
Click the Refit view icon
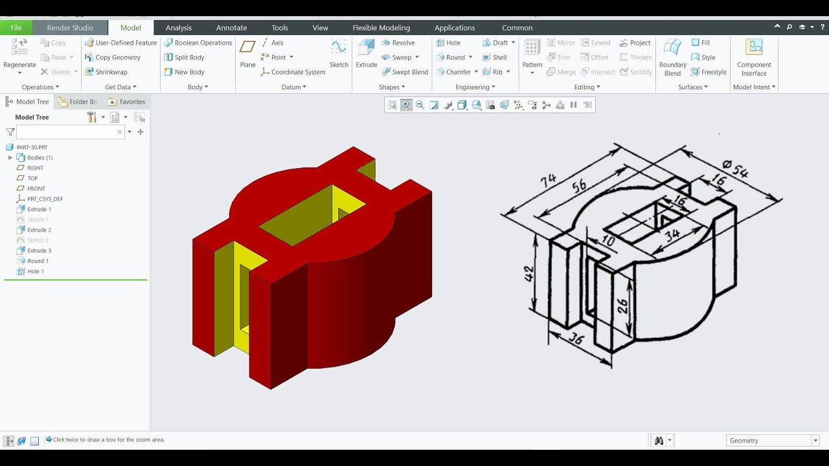[392, 105]
